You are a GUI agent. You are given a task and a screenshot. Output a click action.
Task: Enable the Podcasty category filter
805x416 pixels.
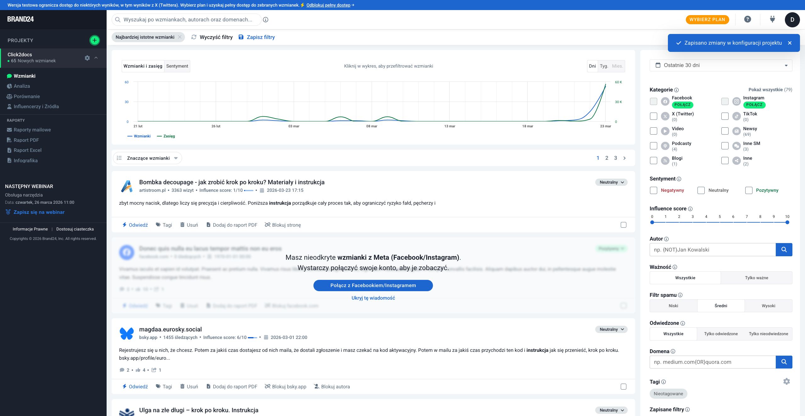click(x=653, y=146)
